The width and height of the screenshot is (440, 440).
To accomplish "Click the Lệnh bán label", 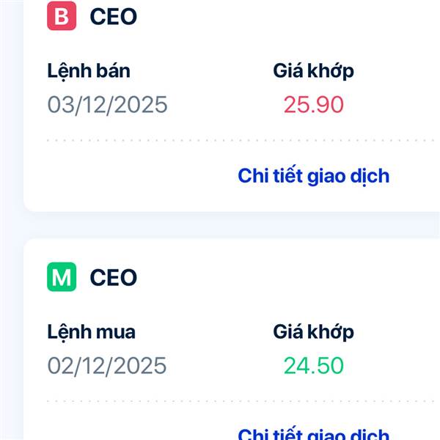I will 89,71.
